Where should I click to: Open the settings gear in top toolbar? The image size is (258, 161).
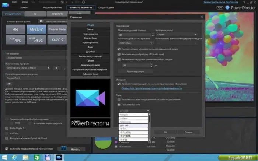[83, 2]
